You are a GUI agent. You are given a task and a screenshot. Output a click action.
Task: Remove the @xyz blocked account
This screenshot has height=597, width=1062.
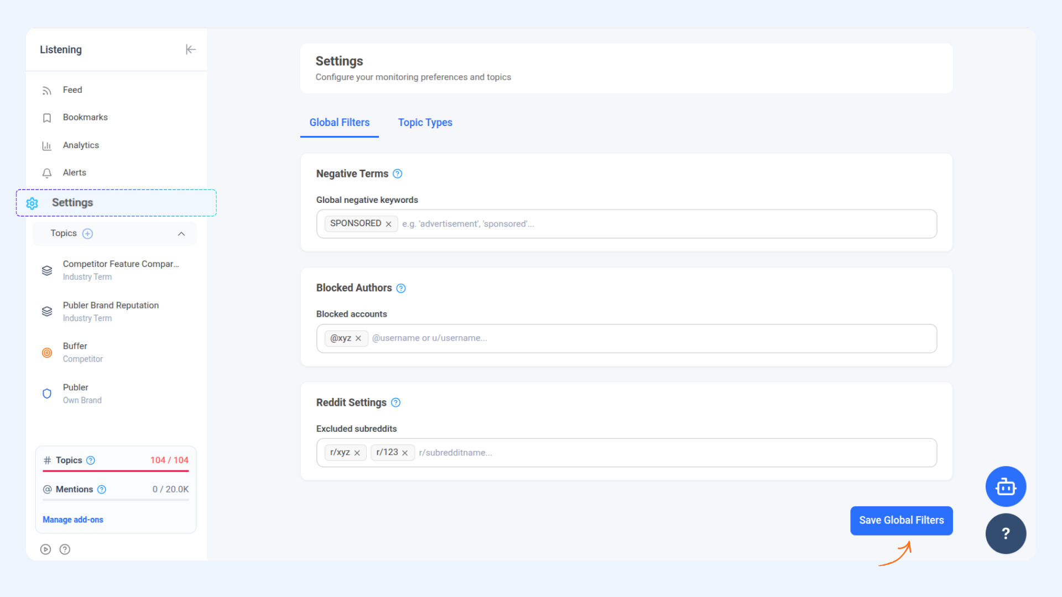pyautogui.click(x=358, y=338)
